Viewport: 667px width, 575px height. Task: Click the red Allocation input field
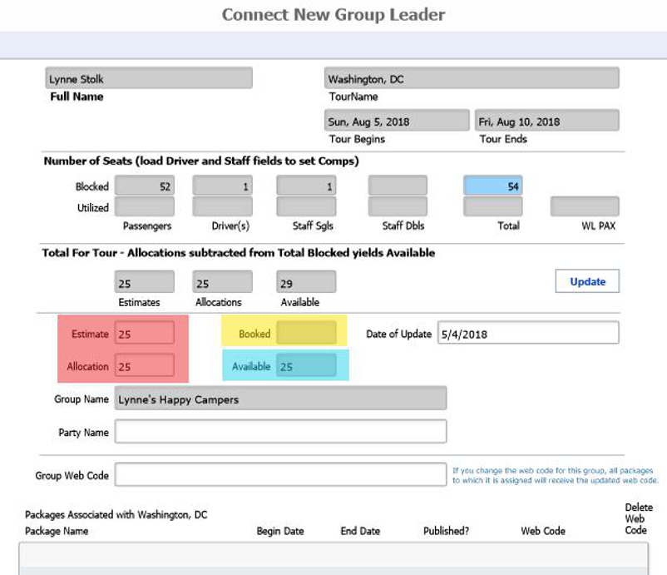(145, 365)
